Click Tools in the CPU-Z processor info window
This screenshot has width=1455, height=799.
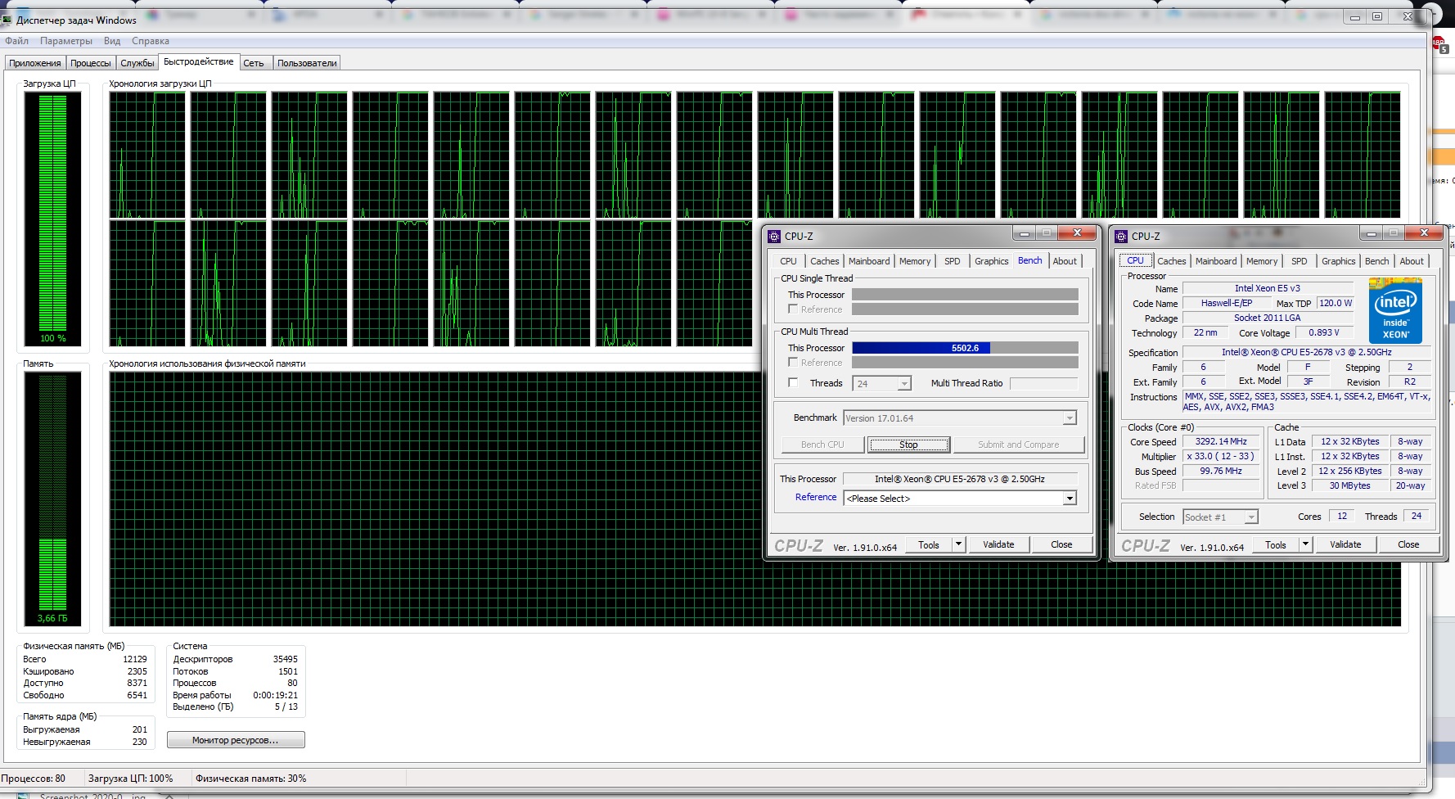(1276, 544)
